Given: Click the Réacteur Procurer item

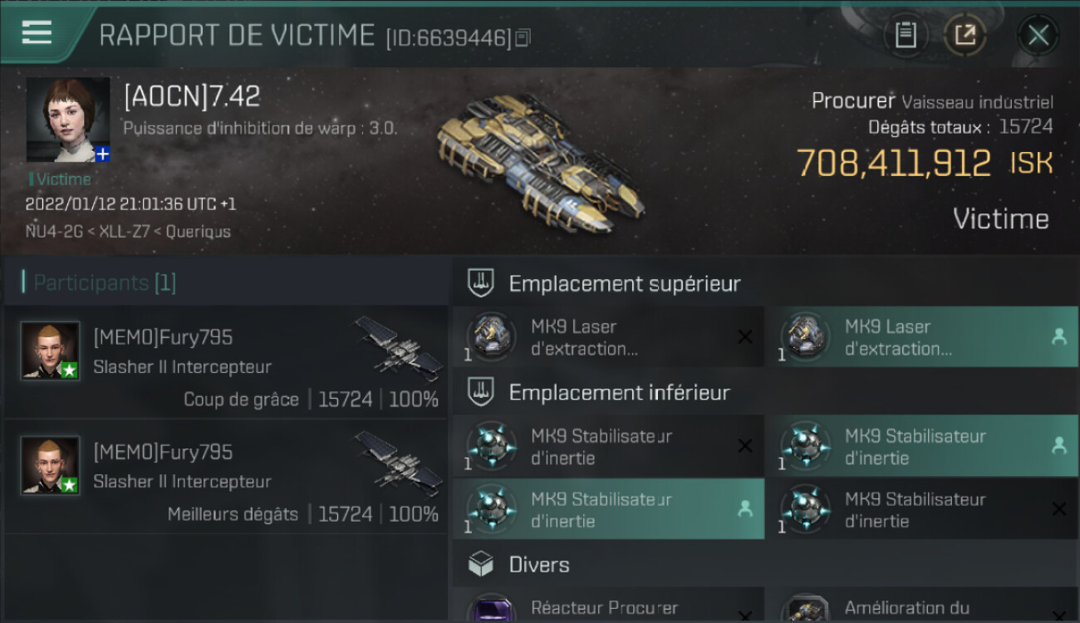Looking at the screenshot, I should [x=608, y=605].
